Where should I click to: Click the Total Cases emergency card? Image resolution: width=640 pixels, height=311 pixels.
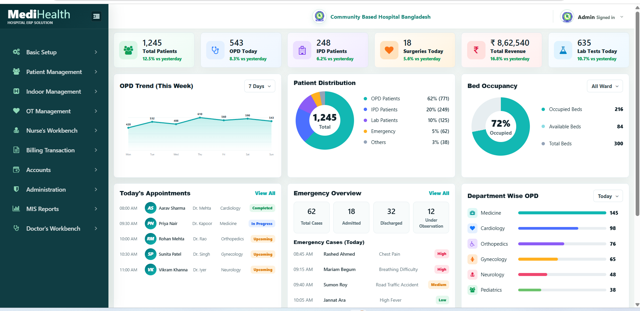coord(311,217)
